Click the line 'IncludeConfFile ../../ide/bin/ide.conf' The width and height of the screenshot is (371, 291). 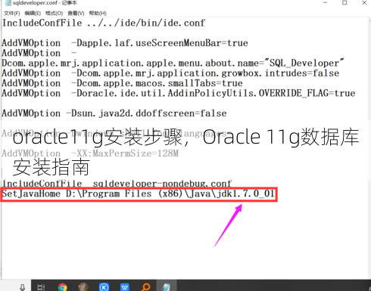tap(104, 23)
